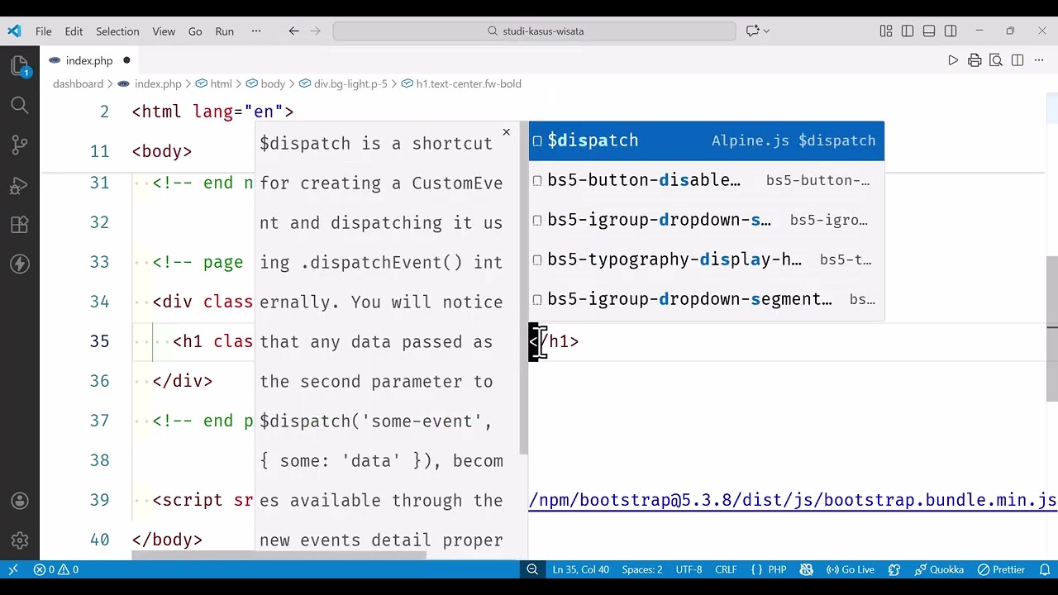The image size is (1058, 595).
Task: Select the bs5-button-disable suggestion
Action: coord(707,180)
